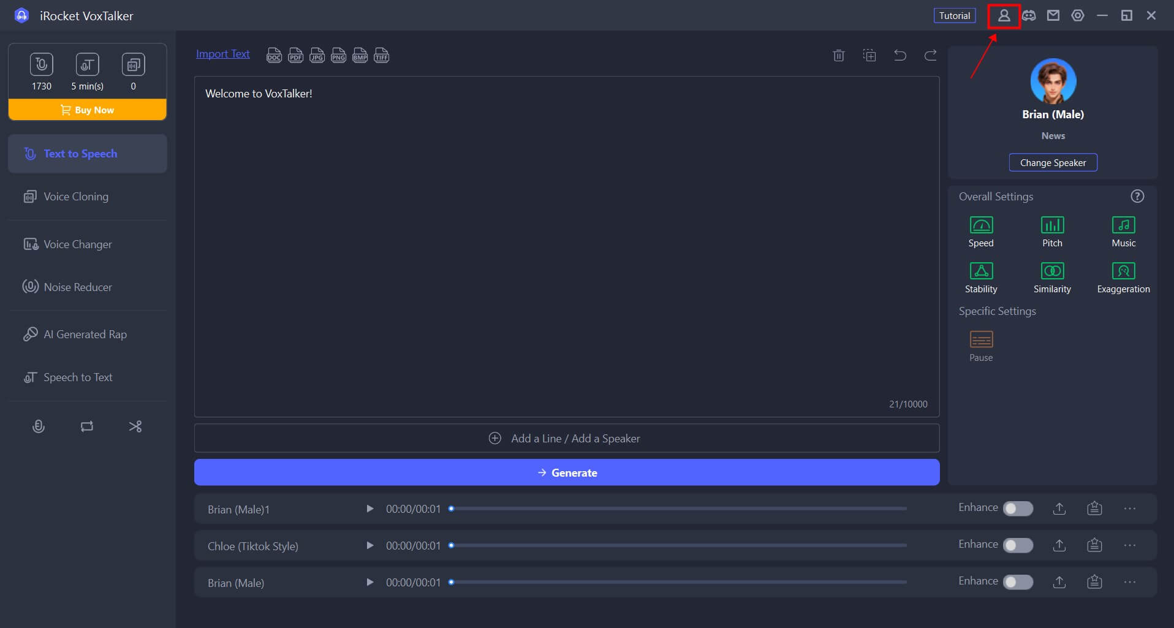Screen dimensions: 1174x628
Task: Open the Discord community icon
Action: tap(1029, 16)
